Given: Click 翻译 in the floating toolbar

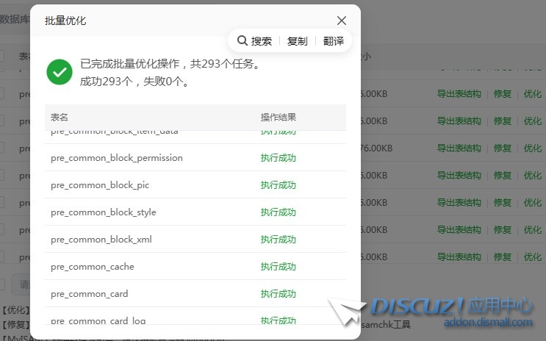Looking at the screenshot, I should 333,41.
